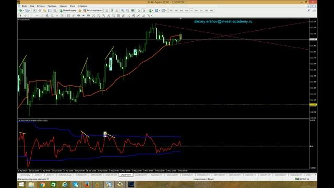334x188 pixels.
Task: Draw a horizontal line tool
Action: (x=37, y=15)
